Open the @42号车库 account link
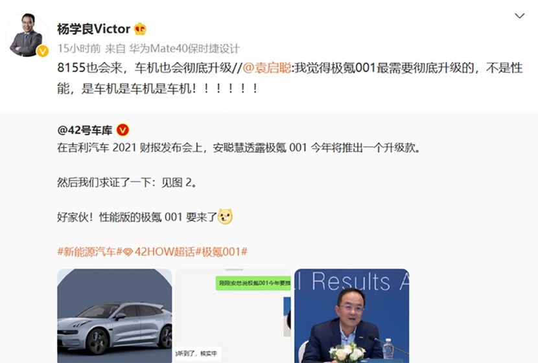Image resolution: width=538 pixels, height=363 pixels. click(x=85, y=130)
